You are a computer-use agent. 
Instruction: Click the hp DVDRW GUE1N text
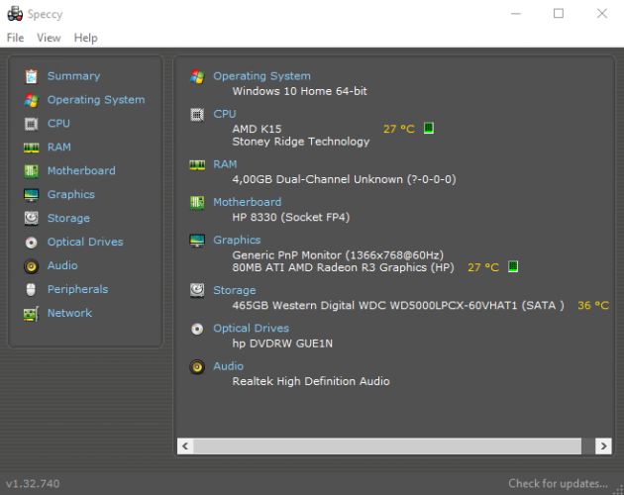pos(282,344)
